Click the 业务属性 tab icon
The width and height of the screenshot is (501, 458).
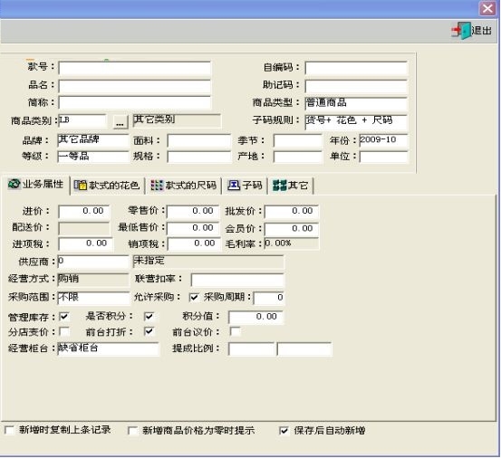(14, 184)
